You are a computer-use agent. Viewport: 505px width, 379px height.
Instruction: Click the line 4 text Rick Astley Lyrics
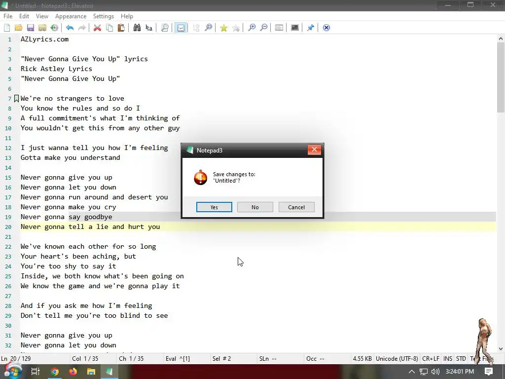coord(56,69)
